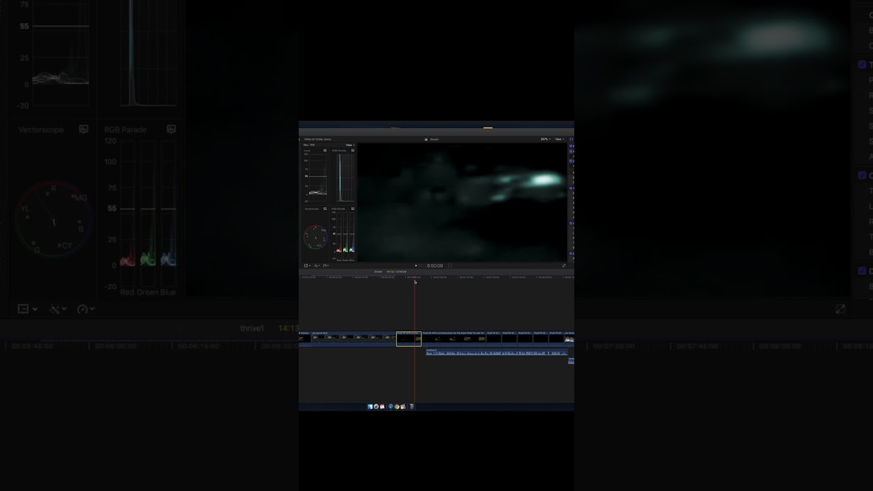Select the yellow-outlined clip under the playhead
The height and width of the screenshot is (491, 873).
tap(409, 338)
